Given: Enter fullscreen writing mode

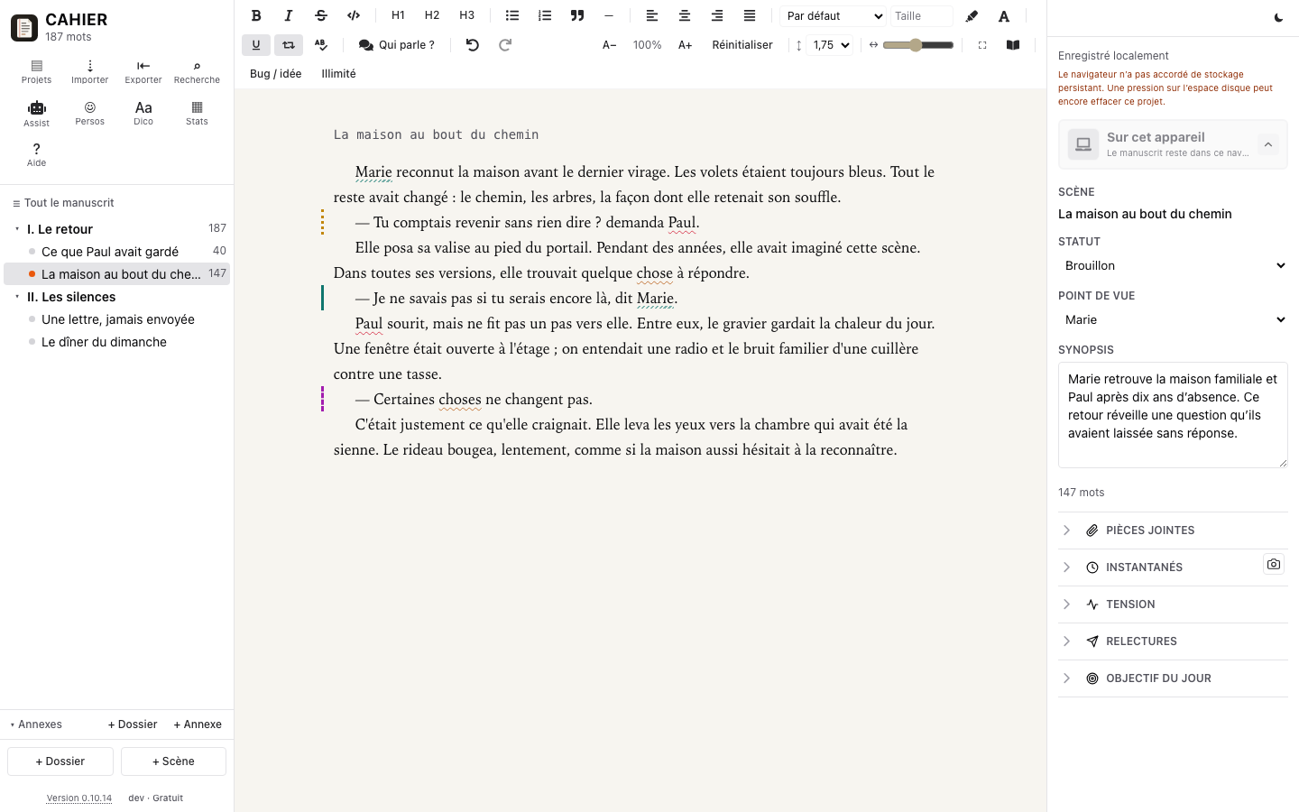Looking at the screenshot, I should pos(982,45).
